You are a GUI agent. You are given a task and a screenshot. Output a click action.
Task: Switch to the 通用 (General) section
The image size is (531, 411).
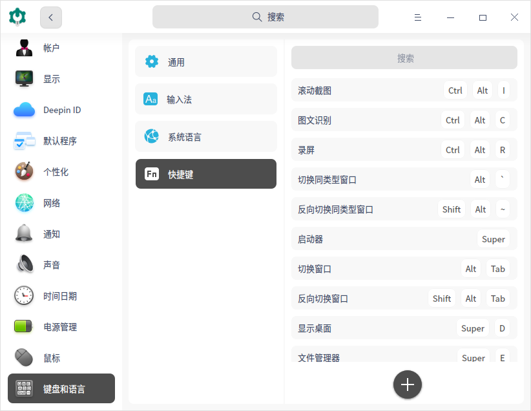[x=205, y=61]
